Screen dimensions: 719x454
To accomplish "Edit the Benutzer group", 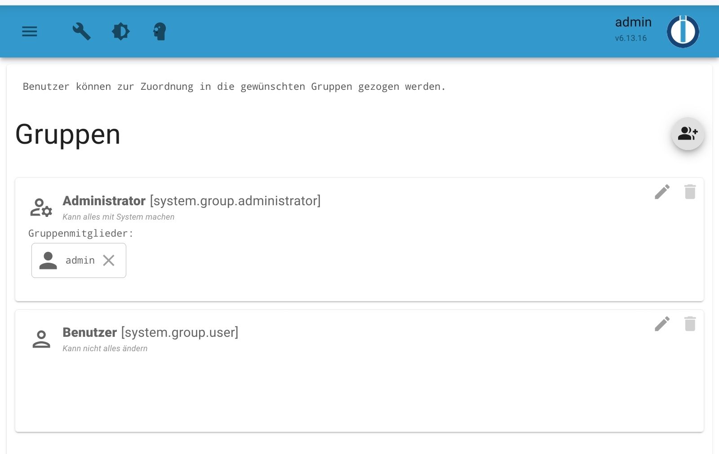I will [662, 324].
